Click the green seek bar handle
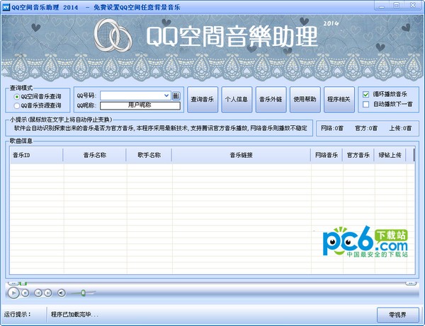 (x=24, y=284)
